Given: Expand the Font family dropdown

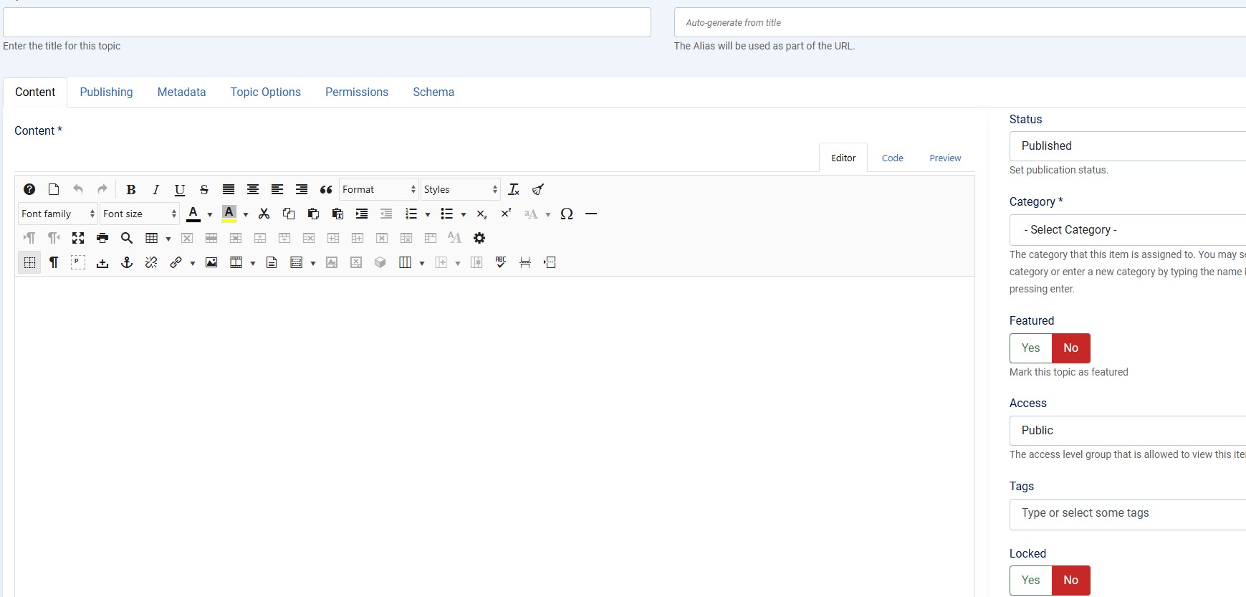Looking at the screenshot, I should [57, 214].
